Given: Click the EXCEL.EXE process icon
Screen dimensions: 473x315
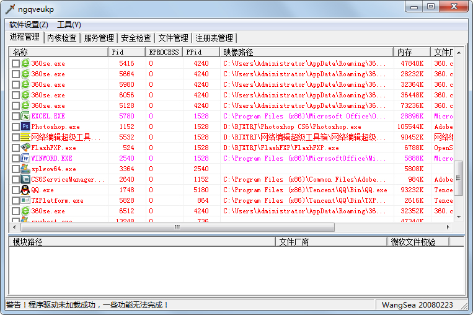Looking at the screenshot, I should coord(25,116).
